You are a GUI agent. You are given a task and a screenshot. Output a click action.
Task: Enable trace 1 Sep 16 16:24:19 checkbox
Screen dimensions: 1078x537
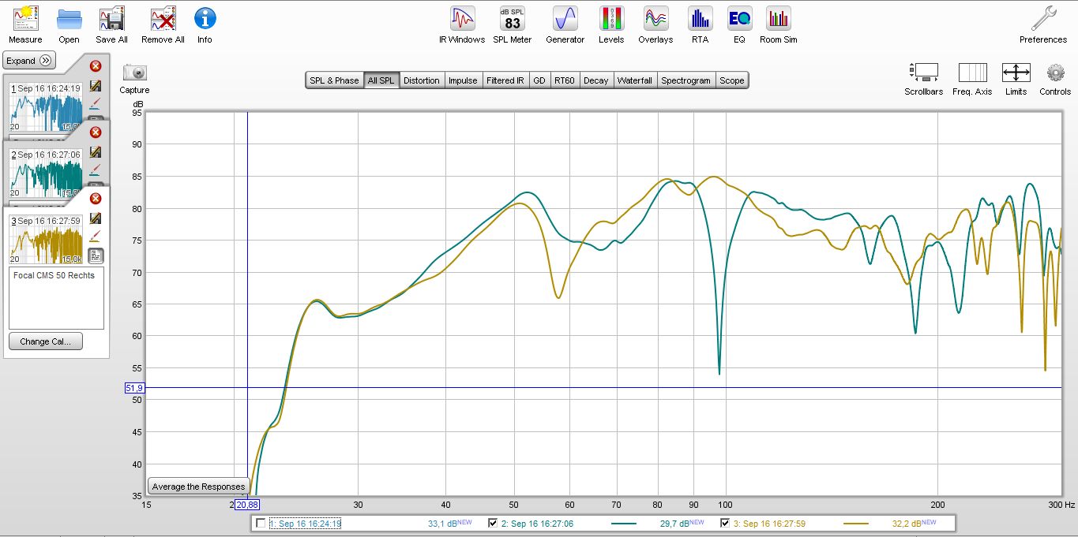coord(261,524)
